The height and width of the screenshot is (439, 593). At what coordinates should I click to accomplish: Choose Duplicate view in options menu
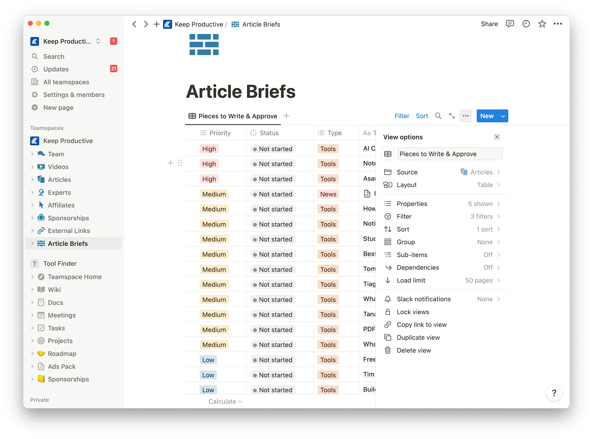[418, 337]
